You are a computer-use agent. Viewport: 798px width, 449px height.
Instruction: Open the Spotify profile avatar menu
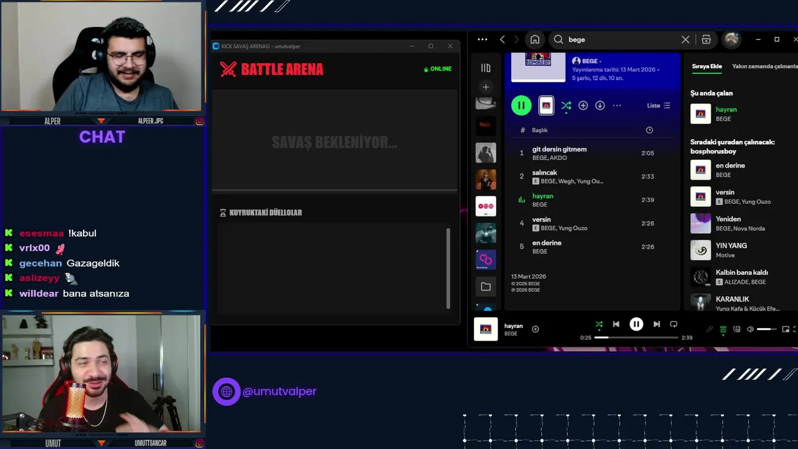732,39
